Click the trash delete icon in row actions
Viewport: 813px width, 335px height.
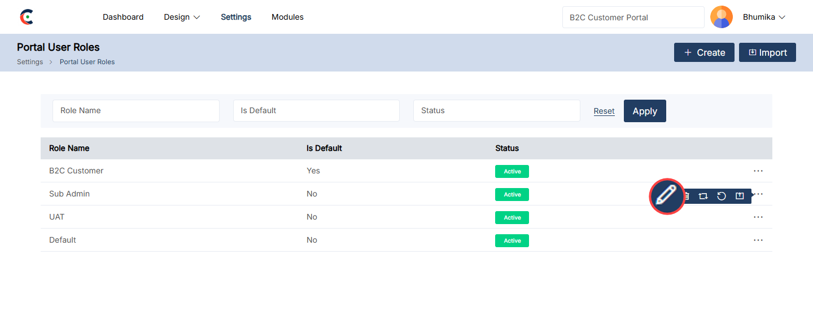(x=687, y=196)
